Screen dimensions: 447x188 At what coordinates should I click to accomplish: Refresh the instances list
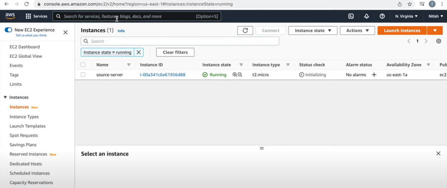coord(245,31)
